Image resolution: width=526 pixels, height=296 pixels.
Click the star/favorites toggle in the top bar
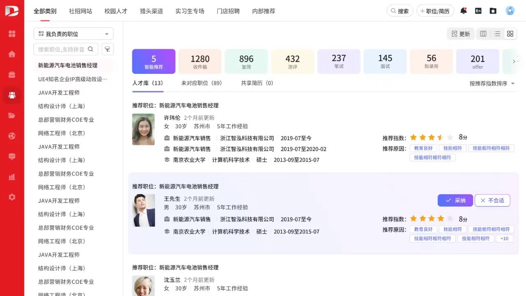493,11
